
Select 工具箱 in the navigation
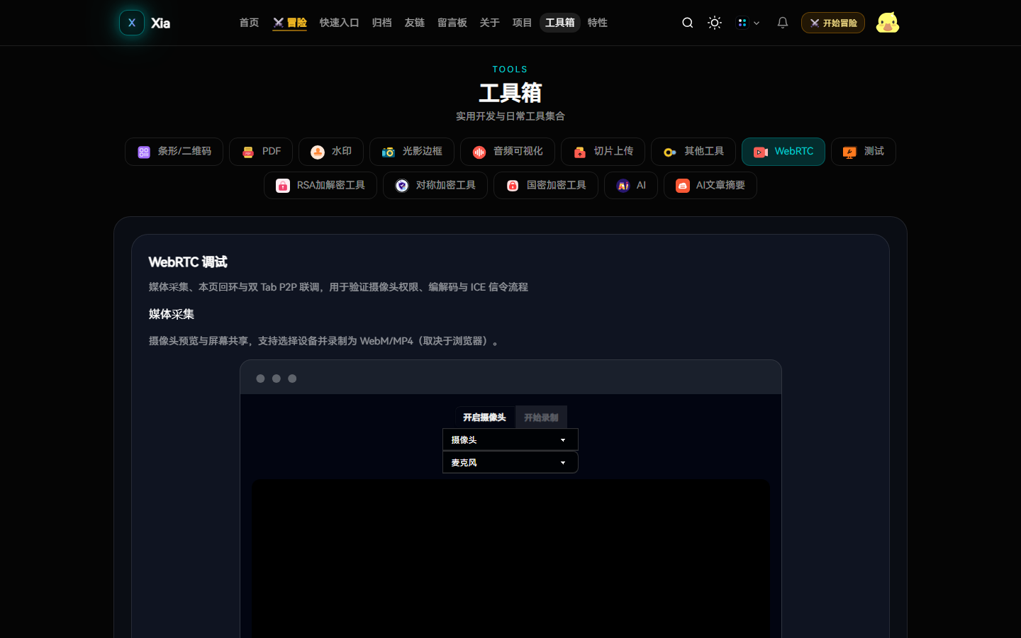[x=560, y=23]
